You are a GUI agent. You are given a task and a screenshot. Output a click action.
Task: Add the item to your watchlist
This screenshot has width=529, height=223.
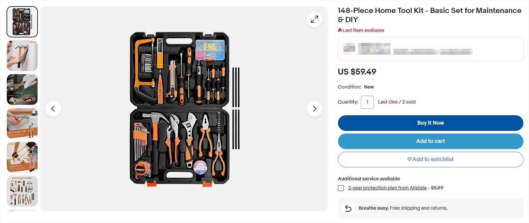(x=430, y=159)
